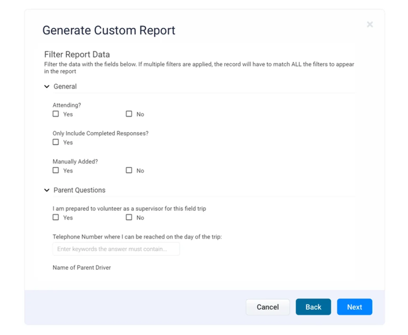Click the General section heading text
Viewport: 408px width, 335px height.
click(65, 87)
